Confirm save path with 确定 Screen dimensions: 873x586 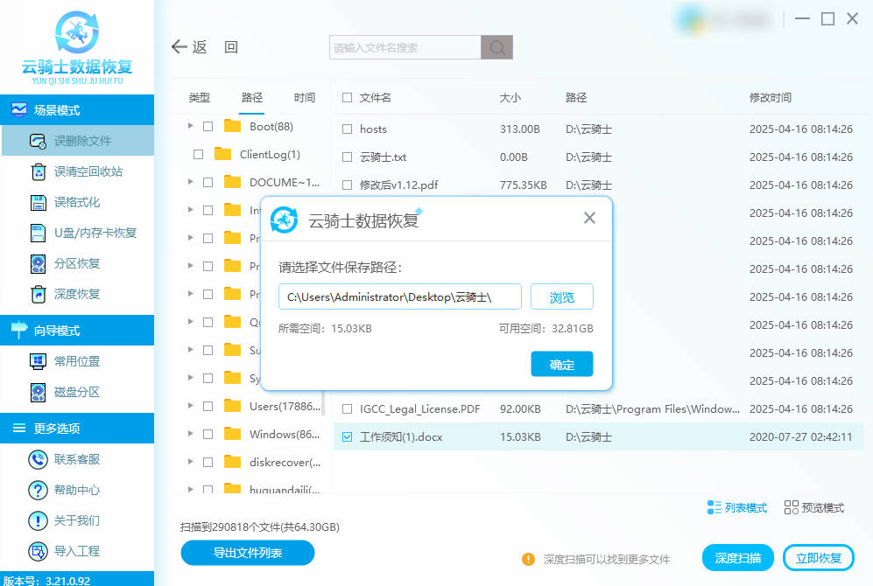click(x=562, y=364)
